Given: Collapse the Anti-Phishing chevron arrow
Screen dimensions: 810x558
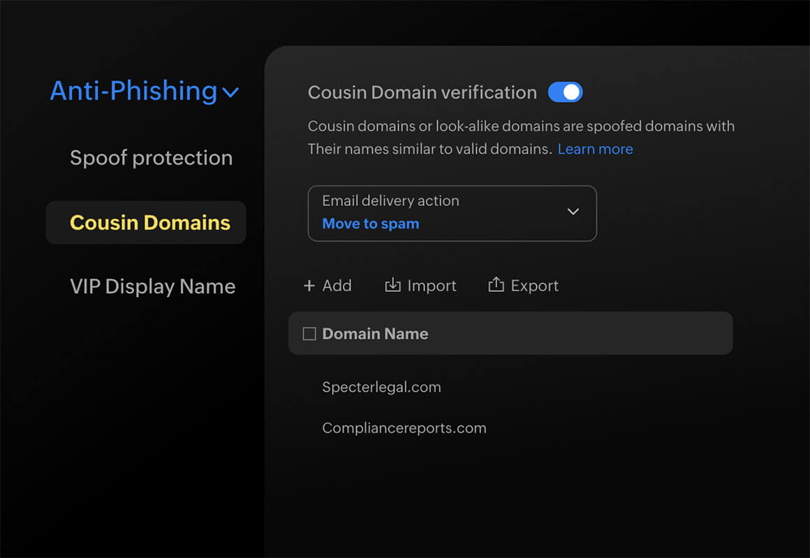Looking at the screenshot, I should pyautogui.click(x=230, y=92).
